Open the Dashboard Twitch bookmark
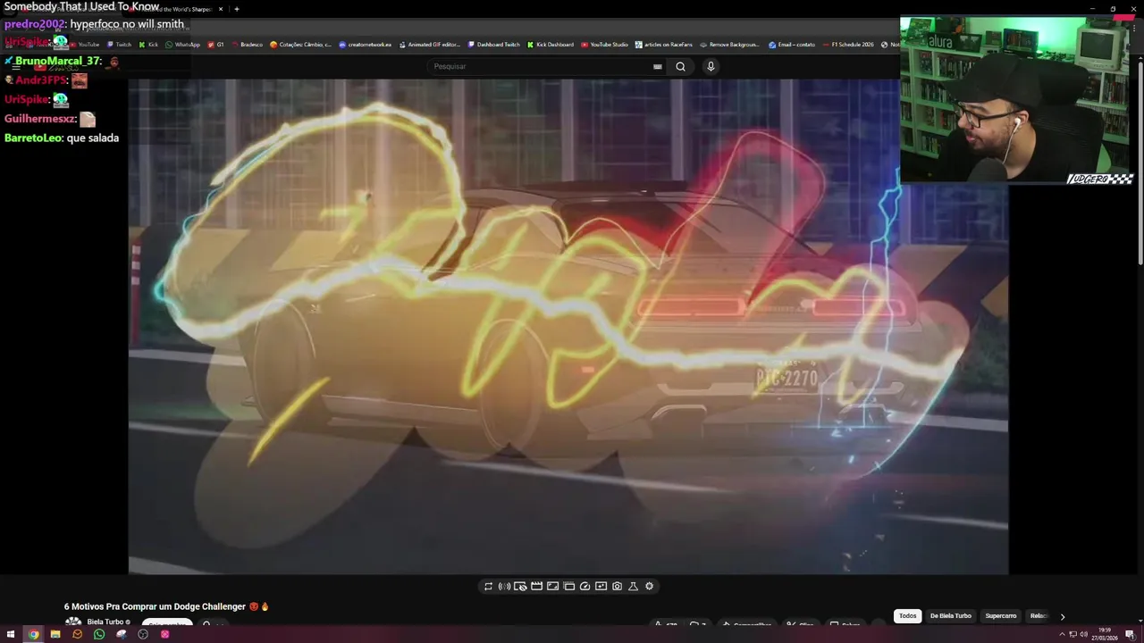Image resolution: width=1144 pixels, height=643 pixels. click(493, 45)
